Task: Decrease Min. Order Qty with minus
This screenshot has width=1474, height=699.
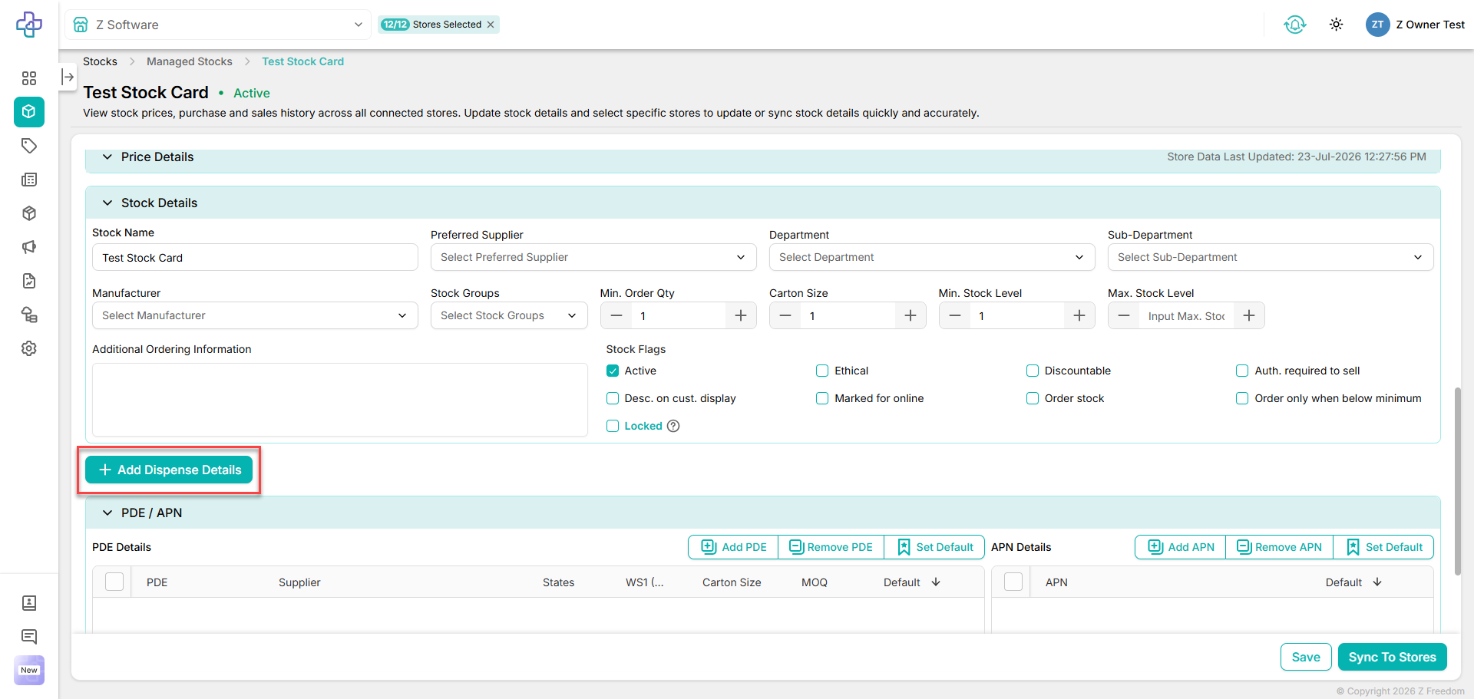Action: (x=616, y=315)
